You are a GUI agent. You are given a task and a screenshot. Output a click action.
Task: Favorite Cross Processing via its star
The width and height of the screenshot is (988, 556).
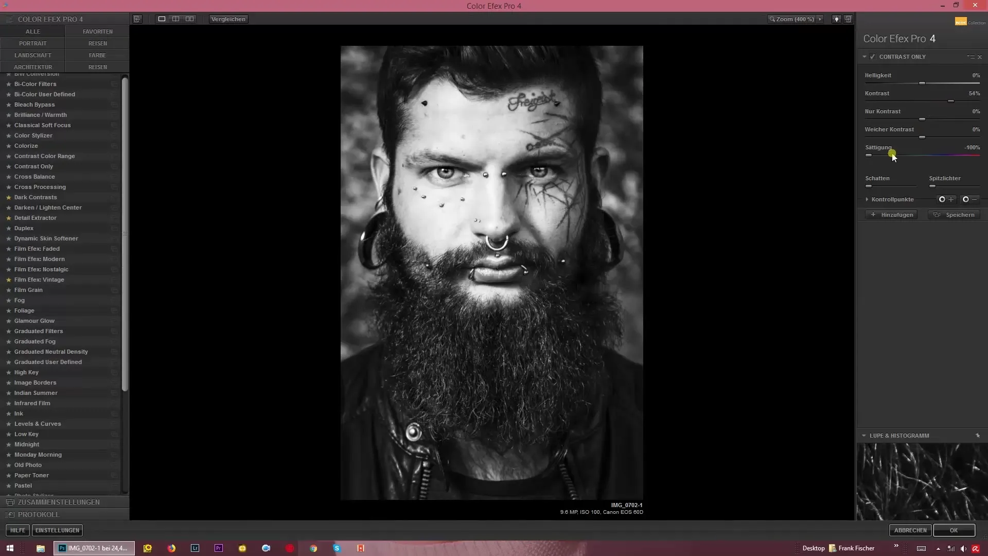click(x=9, y=187)
